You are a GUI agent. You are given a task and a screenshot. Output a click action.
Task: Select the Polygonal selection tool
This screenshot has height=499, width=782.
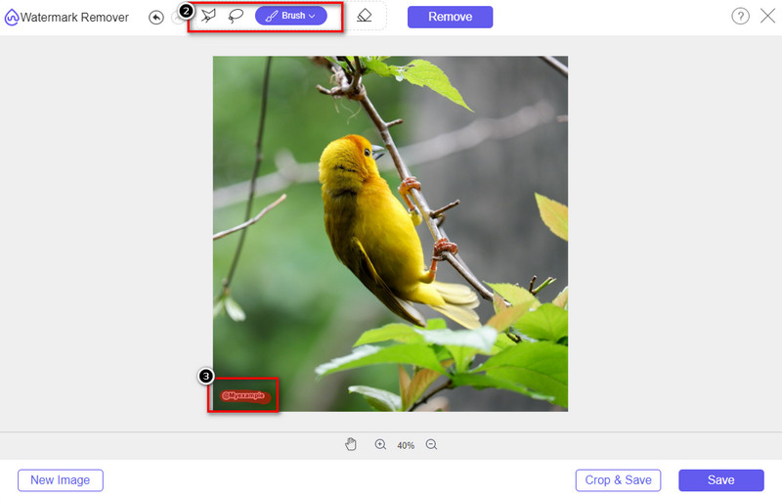[x=208, y=17]
